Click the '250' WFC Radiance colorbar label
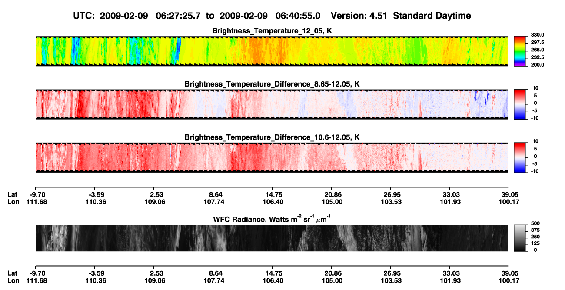 click(x=535, y=237)
